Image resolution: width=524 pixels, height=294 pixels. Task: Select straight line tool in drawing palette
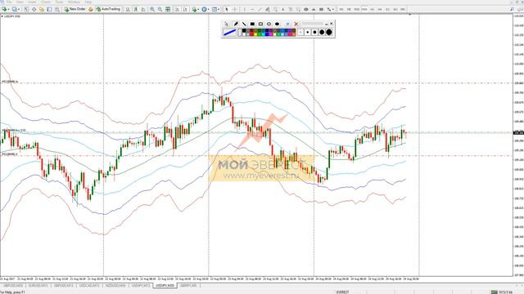tap(244, 24)
